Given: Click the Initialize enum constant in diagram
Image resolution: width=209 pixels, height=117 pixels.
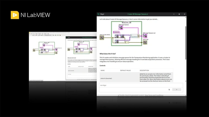Looking at the screenshot, I should point(116,32).
